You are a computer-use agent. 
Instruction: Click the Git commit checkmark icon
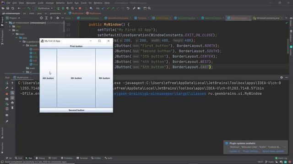[108, 8]
